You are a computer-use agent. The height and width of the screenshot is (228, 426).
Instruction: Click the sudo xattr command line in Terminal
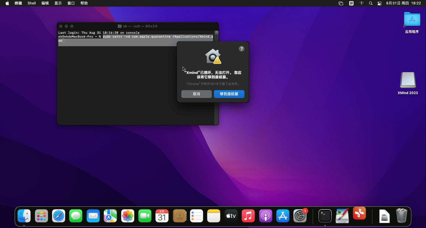pyautogui.click(x=136, y=38)
